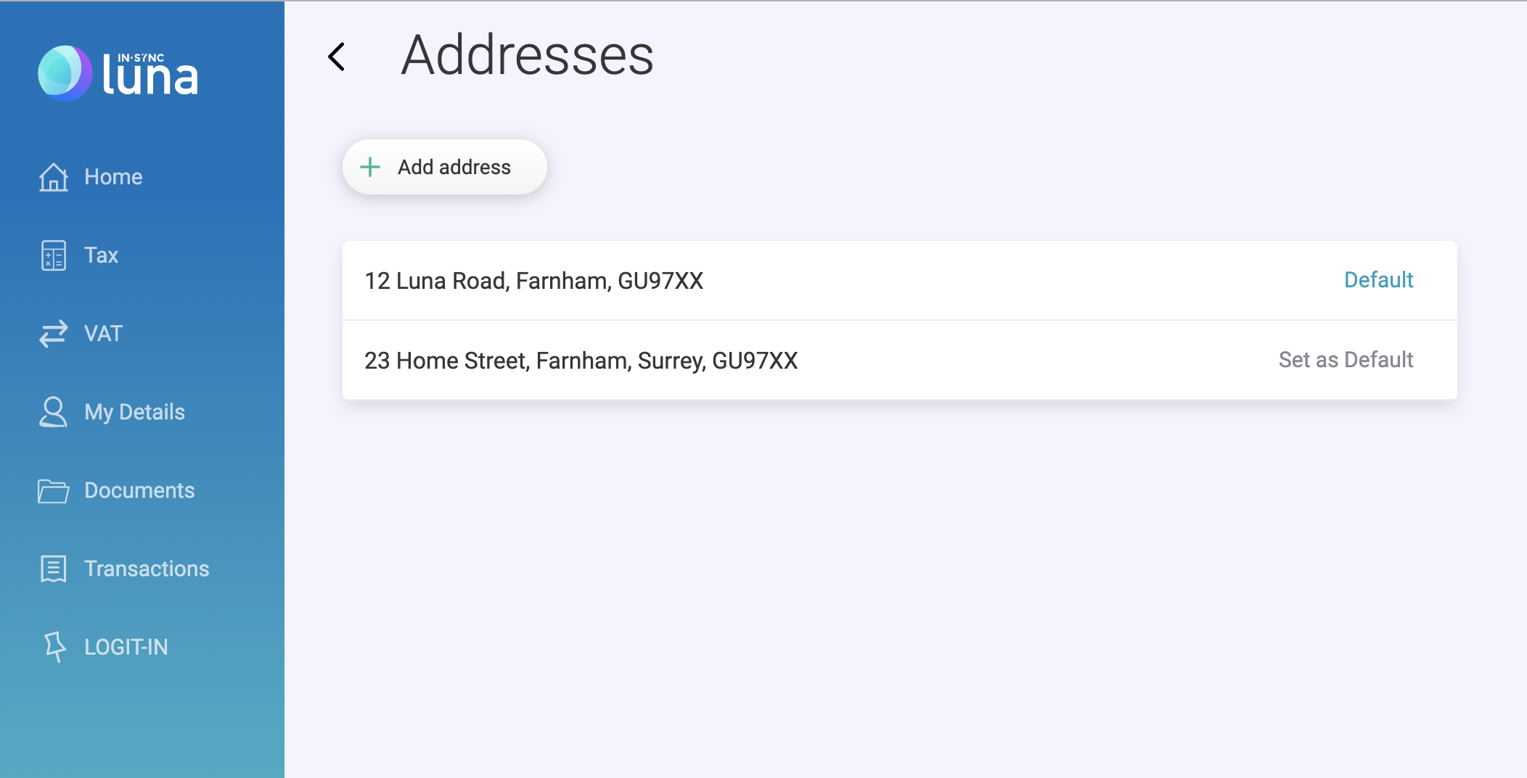Open My Details page

(x=134, y=412)
